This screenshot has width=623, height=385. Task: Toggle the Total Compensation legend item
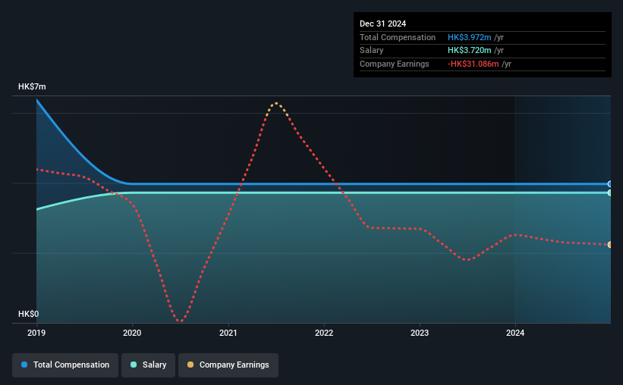(65, 365)
